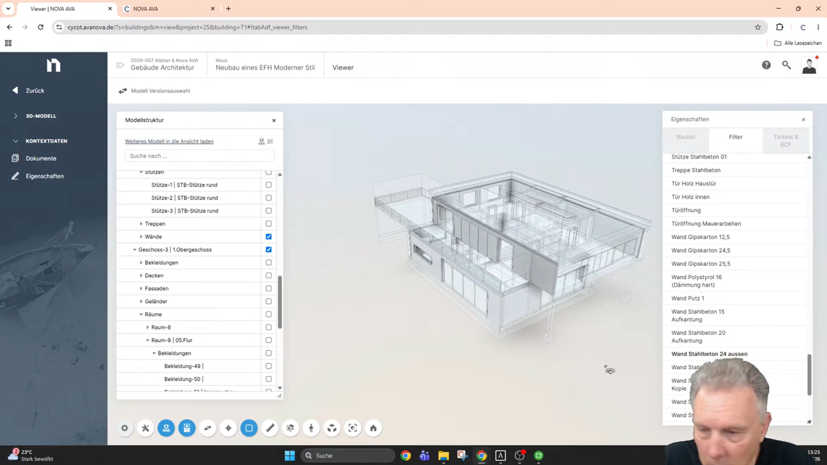Open the Tickets & BCF tab
The height and width of the screenshot is (465, 827).
[786, 141]
